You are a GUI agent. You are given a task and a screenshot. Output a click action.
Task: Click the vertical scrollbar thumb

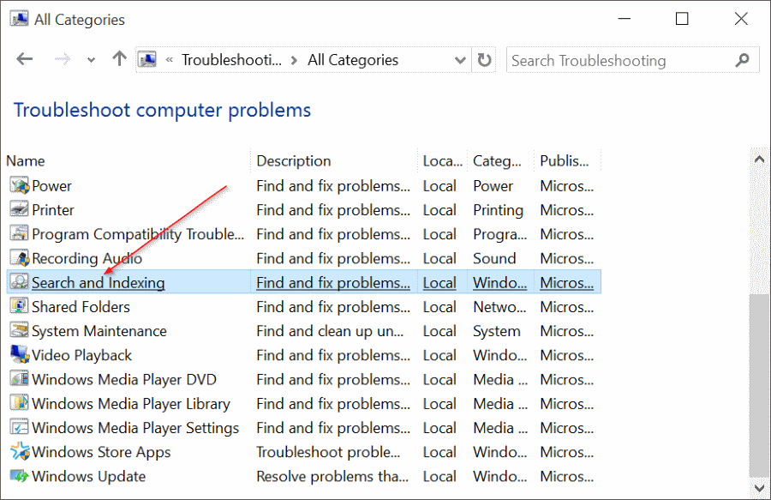759,385
